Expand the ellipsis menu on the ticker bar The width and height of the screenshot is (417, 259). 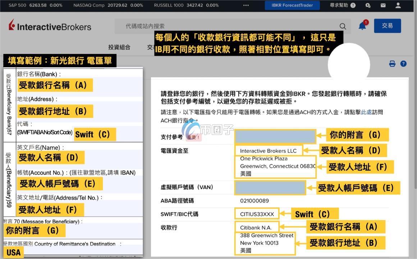coord(246,5)
